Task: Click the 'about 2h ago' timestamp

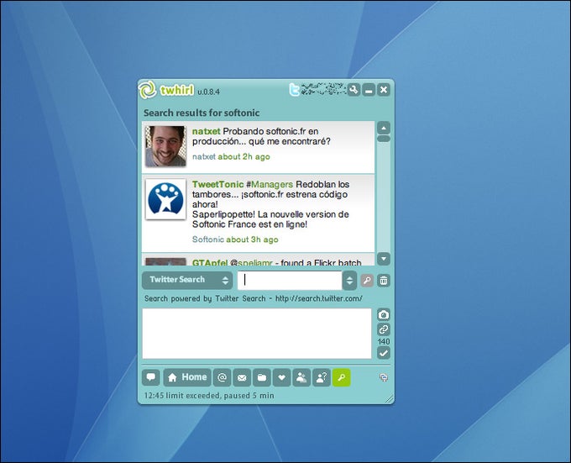Action: [x=244, y=156]
